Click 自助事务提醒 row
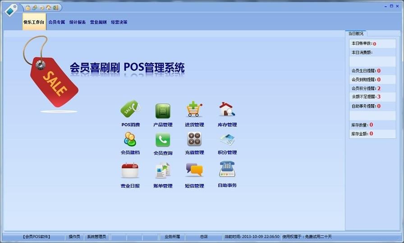The height and width of the screenshot is (243, 404). [372, 106]
